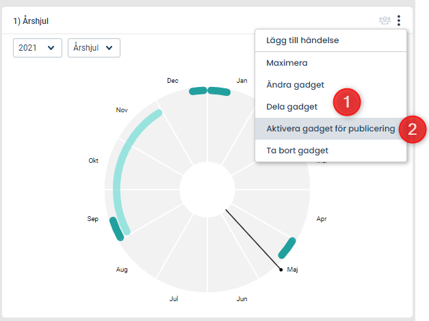Select 'Lägg till händelse' menu item
429x321 pixels.
pos(330,40)
